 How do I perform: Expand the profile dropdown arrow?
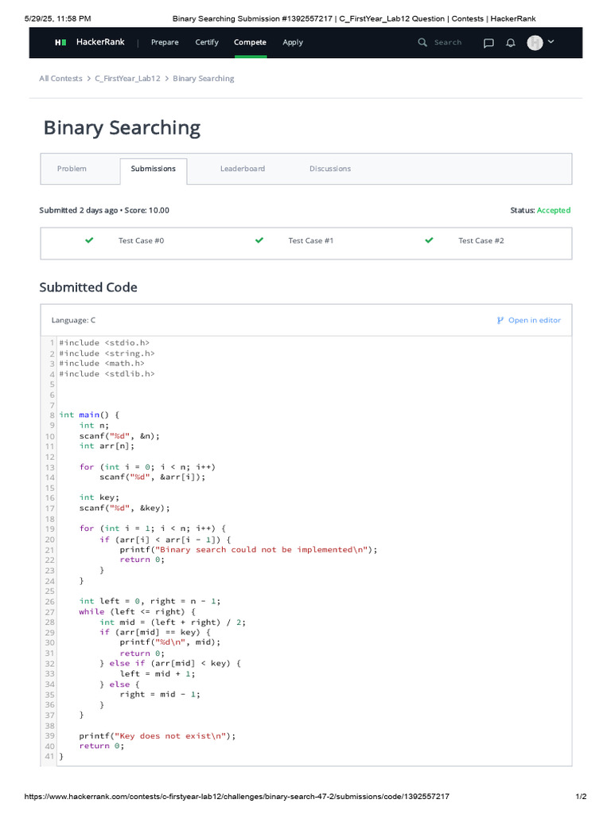coord(551,41)
